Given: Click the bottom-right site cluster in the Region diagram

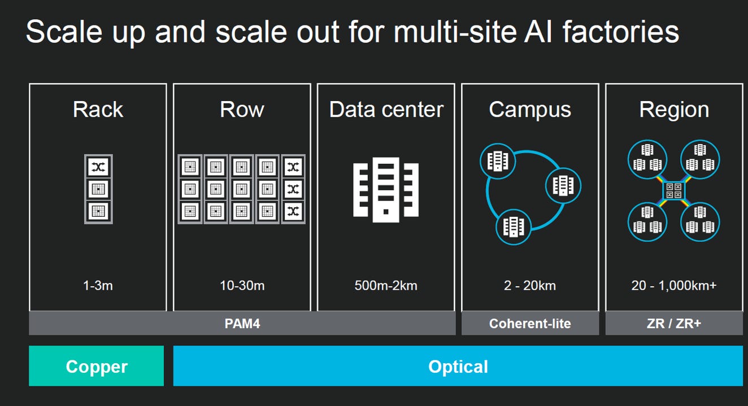Looking at the screenshot, I should click(700, 221).
